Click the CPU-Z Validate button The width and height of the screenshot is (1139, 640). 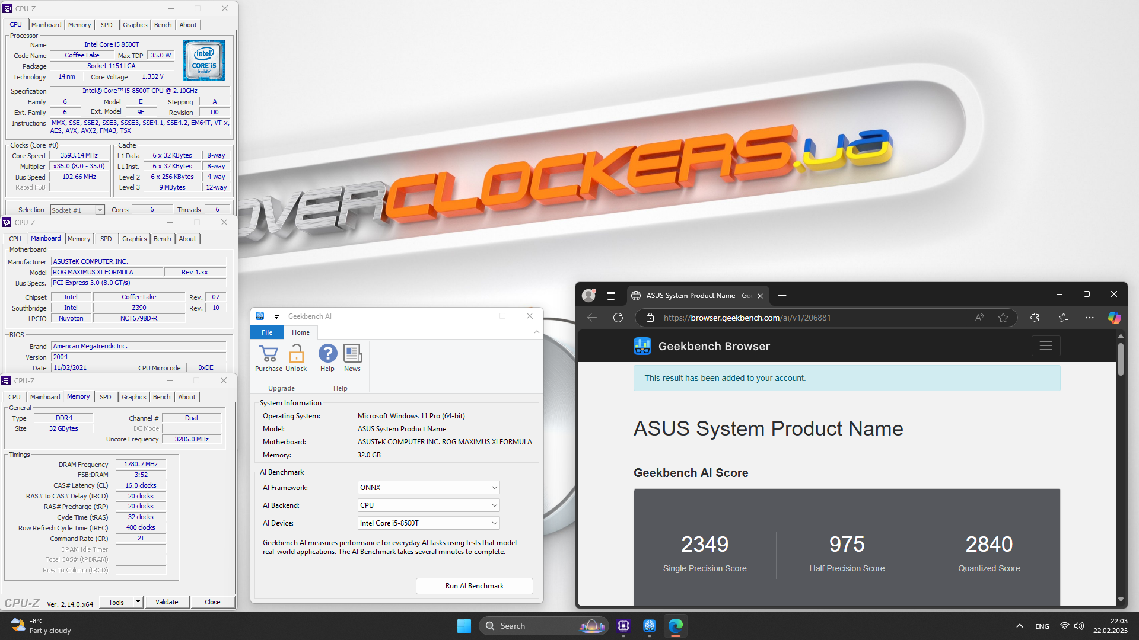point(167,602)
